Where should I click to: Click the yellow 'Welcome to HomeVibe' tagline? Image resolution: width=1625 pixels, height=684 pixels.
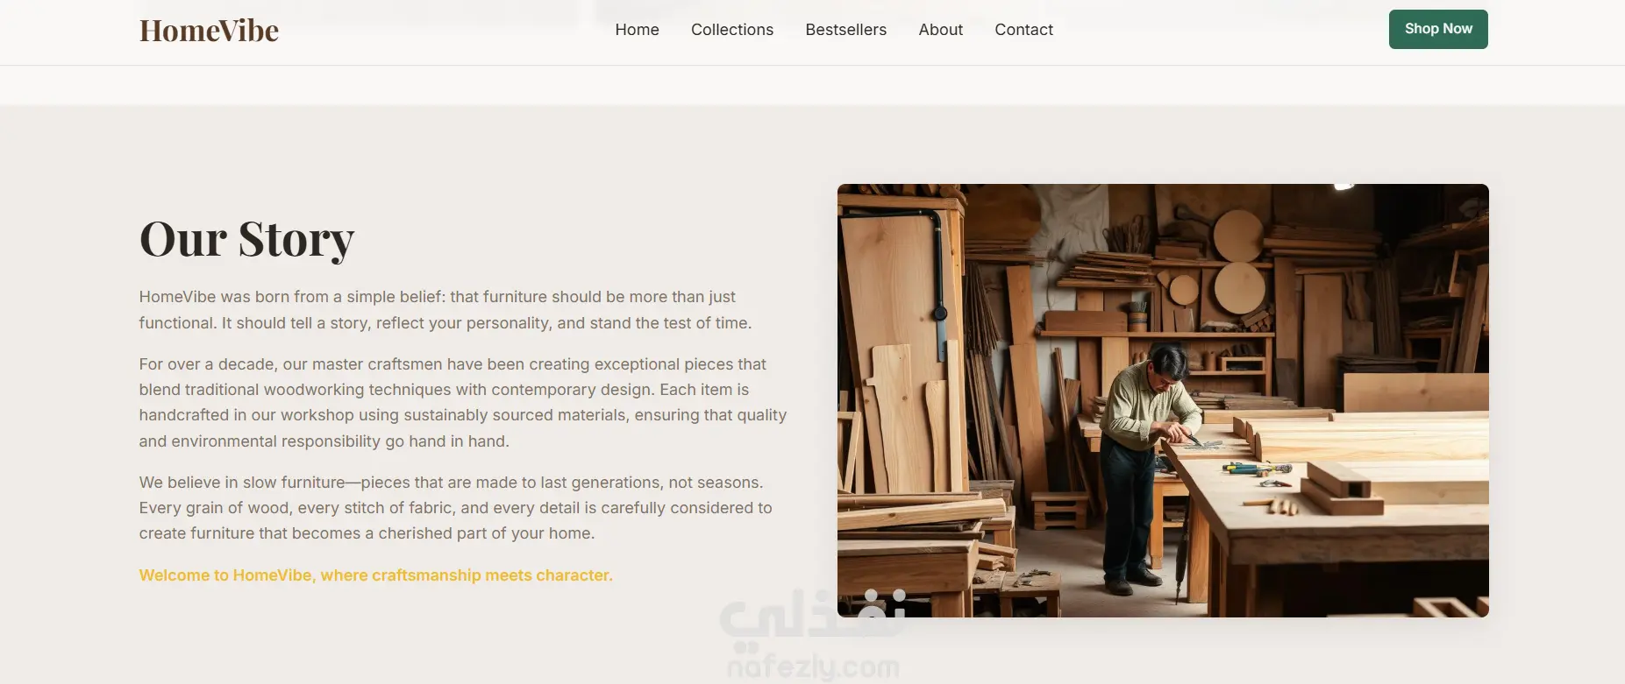click(x=375, y=575)
